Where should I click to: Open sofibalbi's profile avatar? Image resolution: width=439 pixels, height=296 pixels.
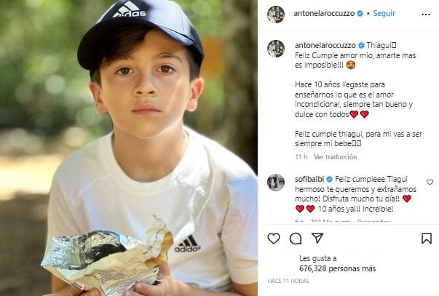pyautogui.click(x=275, y=182)
